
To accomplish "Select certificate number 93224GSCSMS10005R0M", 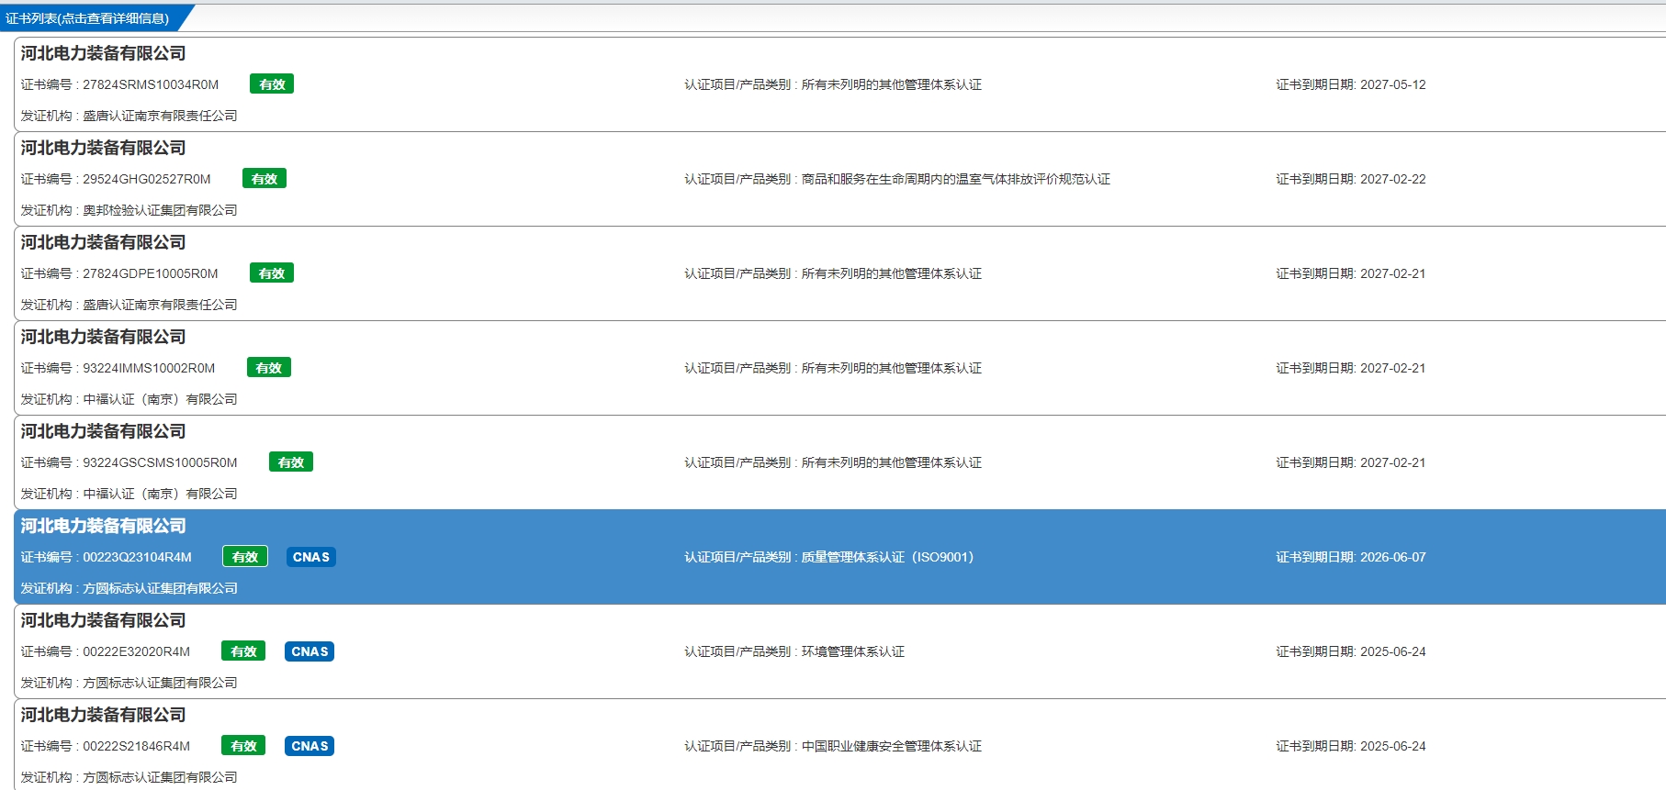I will coord(160,462).
